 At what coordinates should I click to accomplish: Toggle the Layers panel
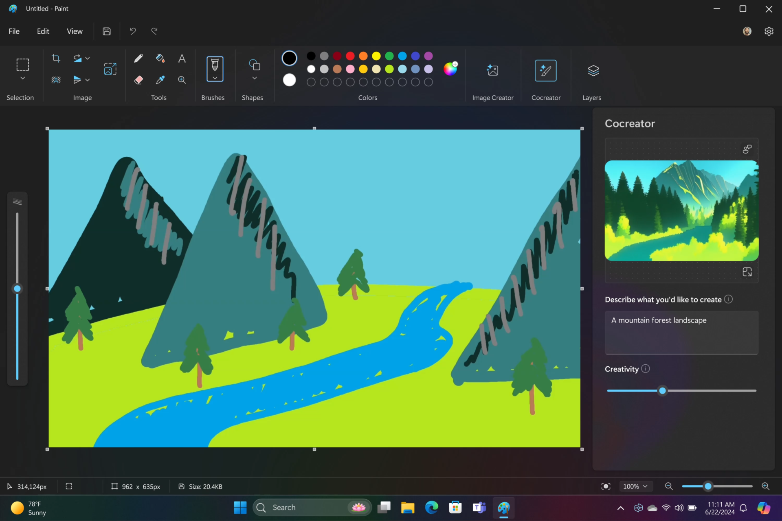coord(593,71)
